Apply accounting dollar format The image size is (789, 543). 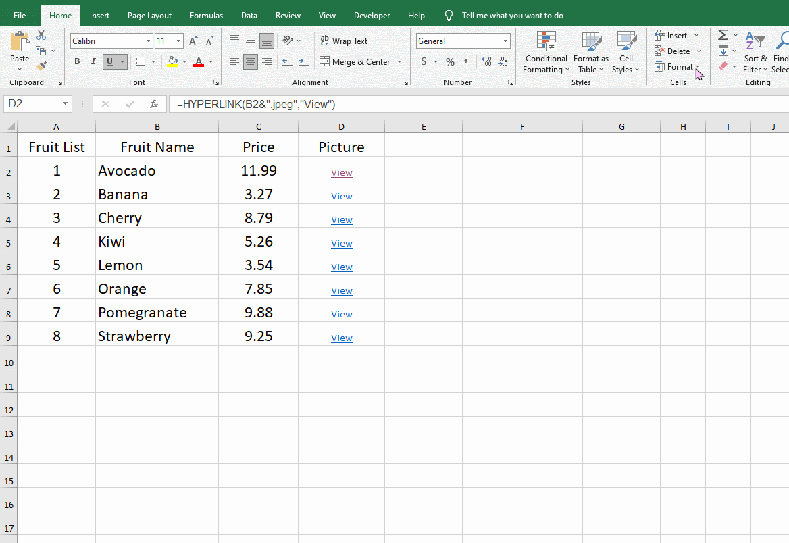coord(424,61)
